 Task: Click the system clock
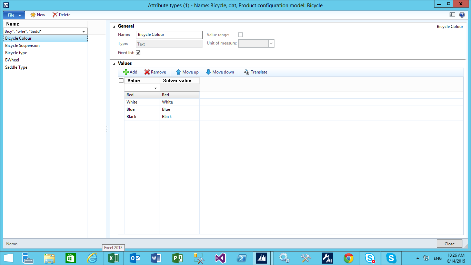click(456, 258)
